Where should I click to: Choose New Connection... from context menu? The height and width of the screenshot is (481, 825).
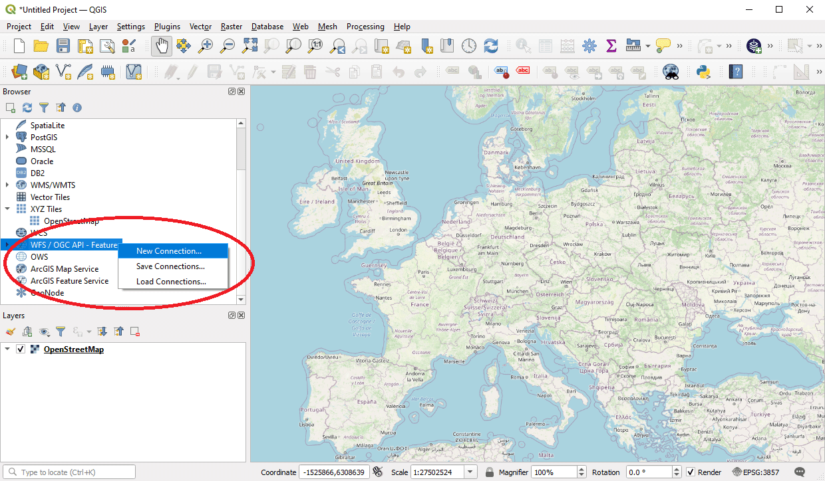169,251
